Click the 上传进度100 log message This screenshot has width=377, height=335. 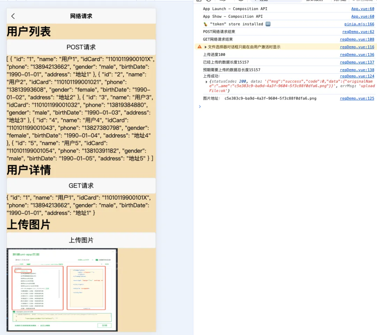click(x=214, y=55)
